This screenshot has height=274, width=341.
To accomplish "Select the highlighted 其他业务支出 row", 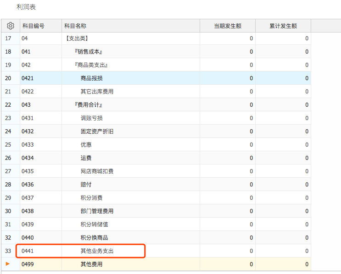I will [x=97, y=251].
